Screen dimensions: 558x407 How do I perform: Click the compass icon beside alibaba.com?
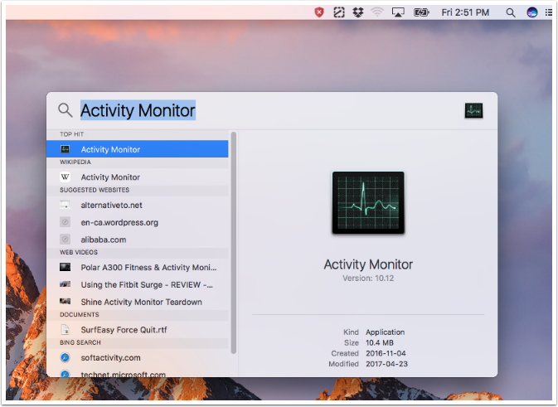pos(66,239)
